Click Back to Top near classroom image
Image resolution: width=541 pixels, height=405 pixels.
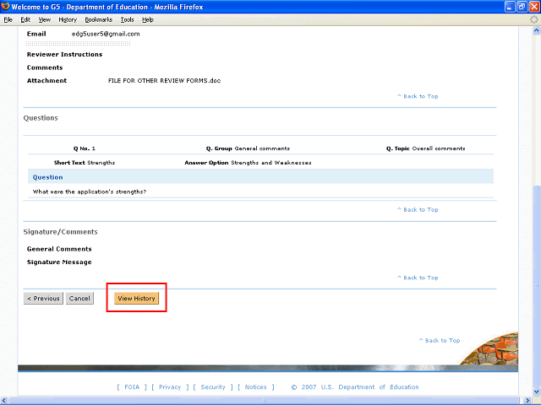pyautogui.click(x=440, y=340)
